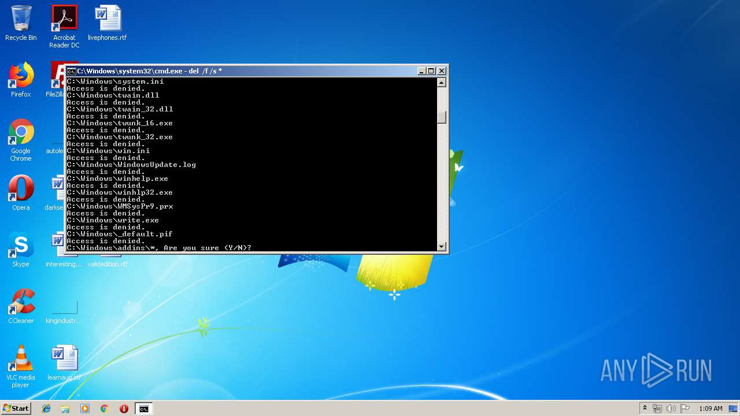
Task: Open Skype desktop shortcut
Action: [x=21, y=250]
